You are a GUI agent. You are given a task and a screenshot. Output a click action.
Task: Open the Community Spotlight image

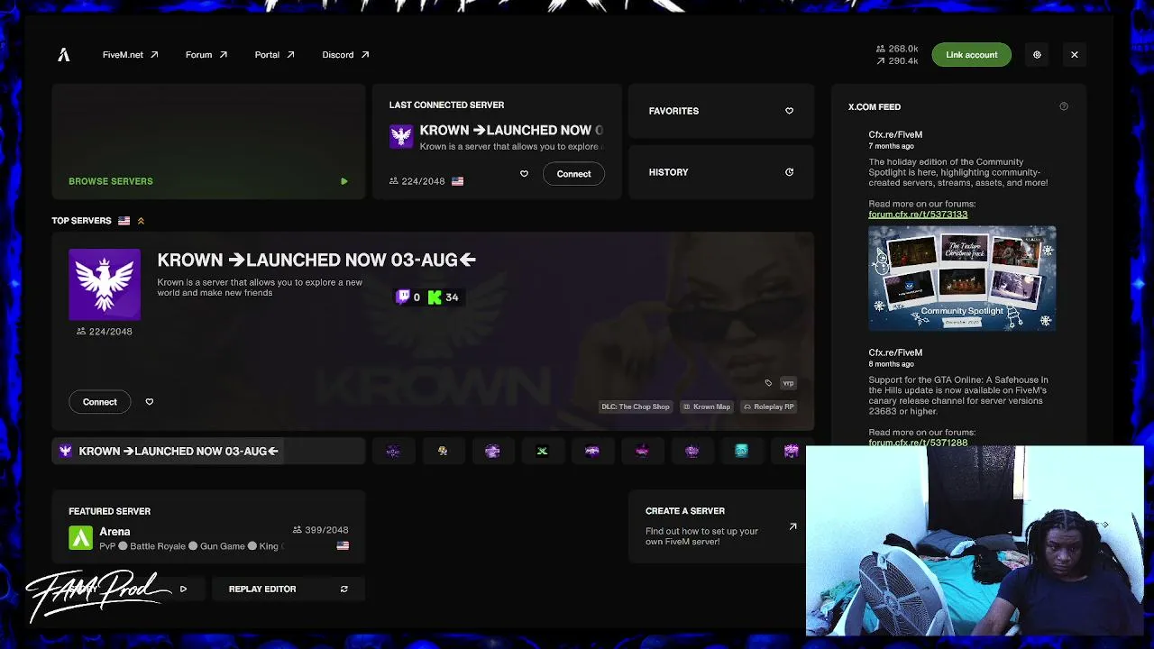point(962,279)
